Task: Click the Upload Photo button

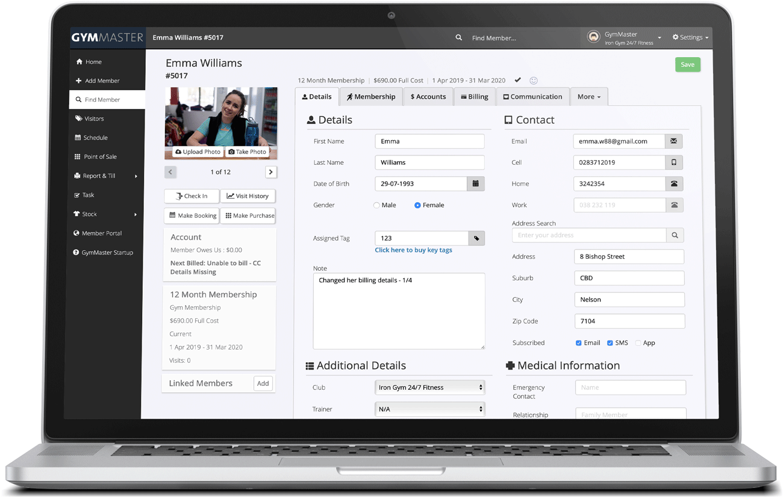Action: tap(198, 152)
